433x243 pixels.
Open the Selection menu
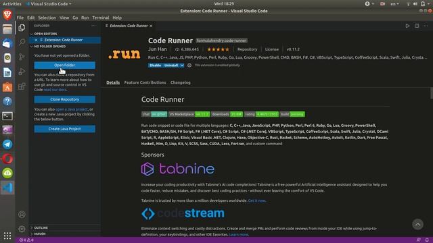pyautogui.click(x=47, y=18)
